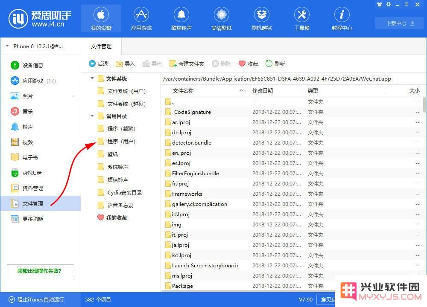Select the detector.bundle folder
The image size is (427, 307).
[292, 143]
